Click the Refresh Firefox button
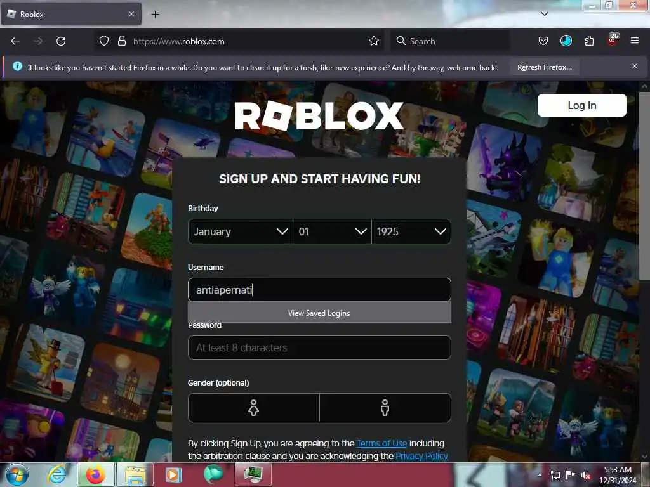Viewport: 650px width, 487px height. click(544, 67)
